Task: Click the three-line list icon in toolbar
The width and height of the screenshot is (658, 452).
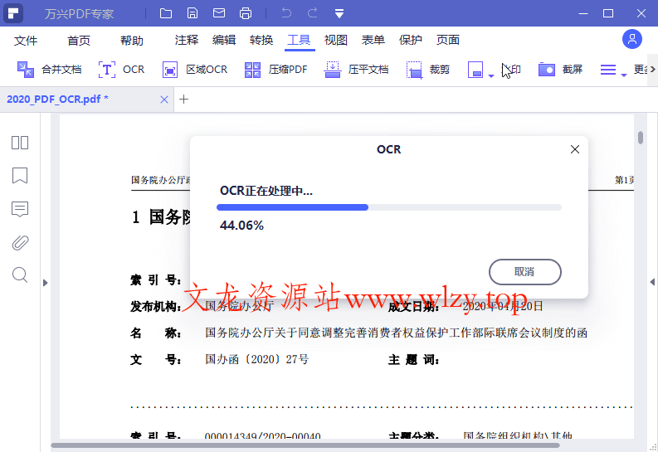Action: [608, 70]
